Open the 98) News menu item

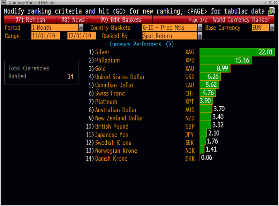click(73, 20)
